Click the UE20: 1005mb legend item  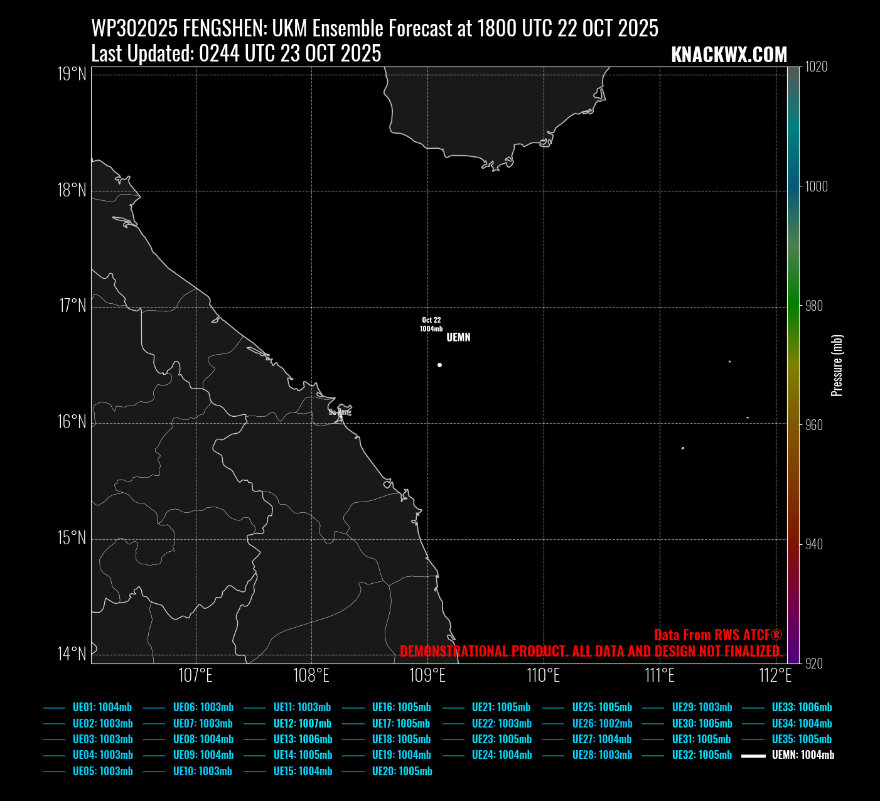pos(402,771)
